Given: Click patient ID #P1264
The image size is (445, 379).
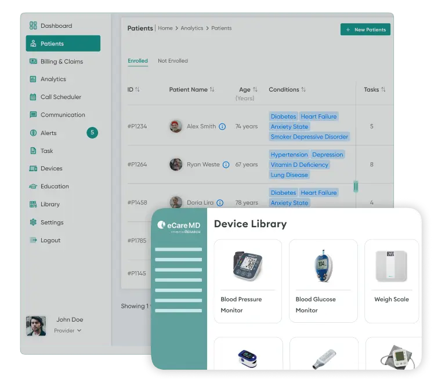Looking at the screenshot, I should (137, 165).
